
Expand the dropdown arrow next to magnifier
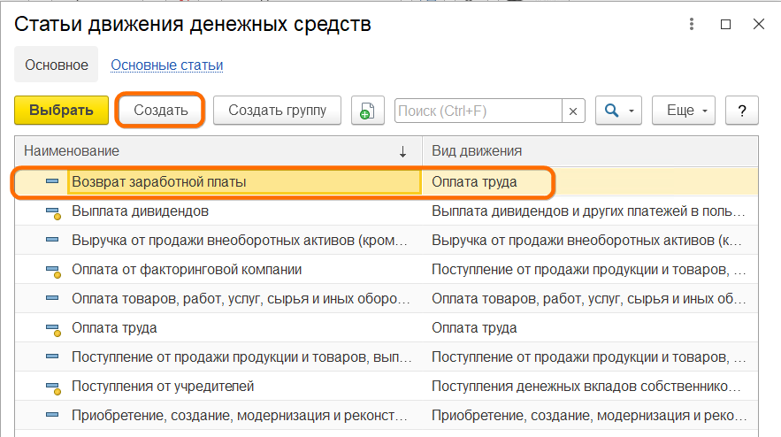coord(632,111)
